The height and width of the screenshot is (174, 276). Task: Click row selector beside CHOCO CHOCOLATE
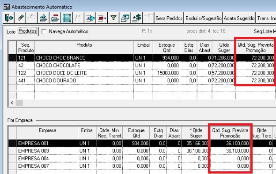click(x=12, y=65)
